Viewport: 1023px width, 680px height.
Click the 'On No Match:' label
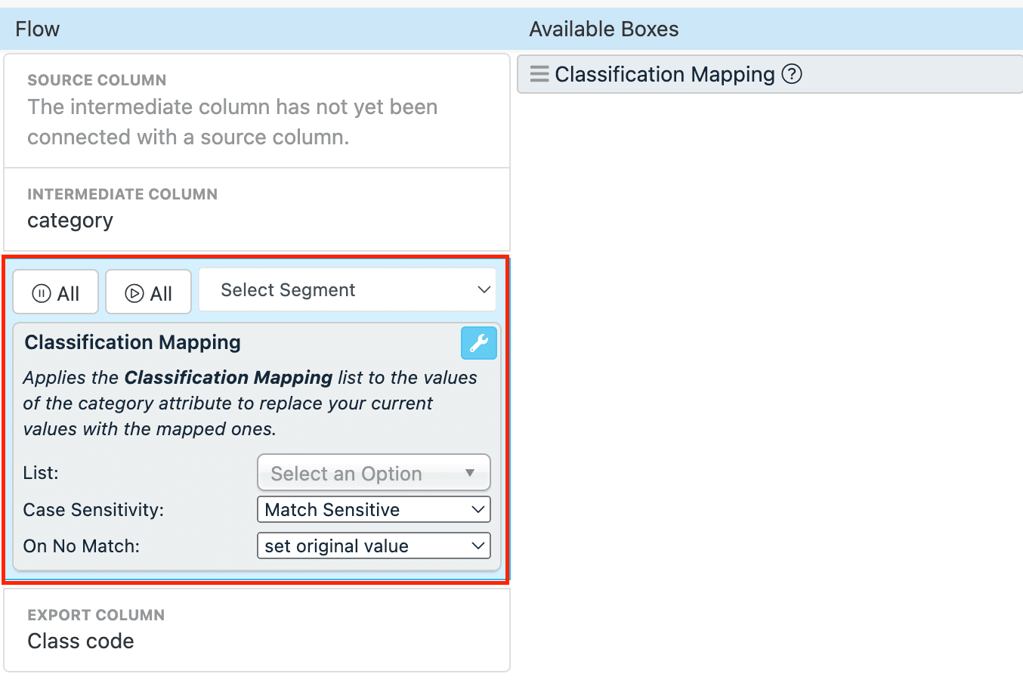[82, 546]
